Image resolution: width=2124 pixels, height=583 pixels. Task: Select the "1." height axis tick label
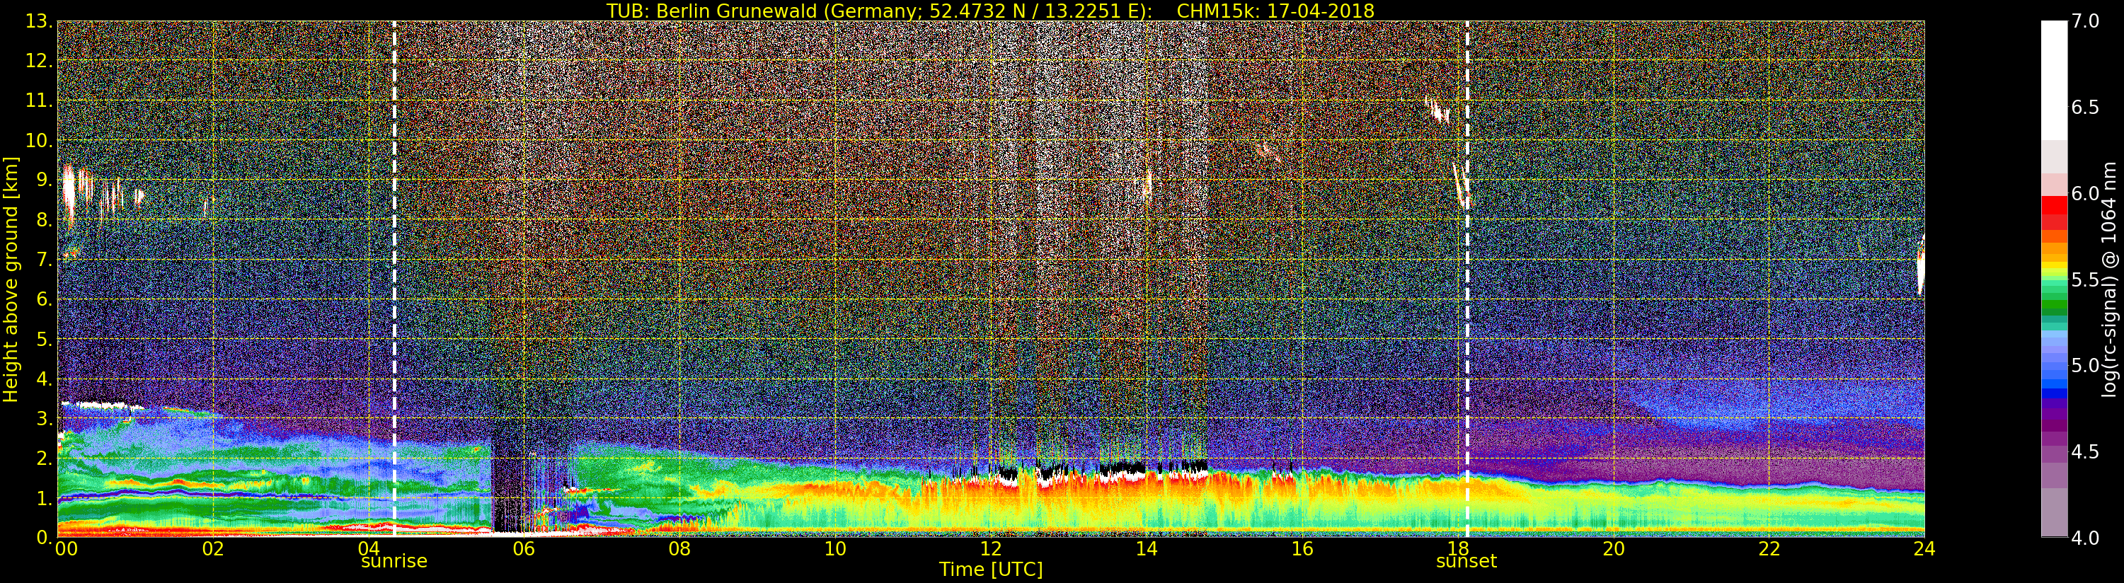pos(45,498)
